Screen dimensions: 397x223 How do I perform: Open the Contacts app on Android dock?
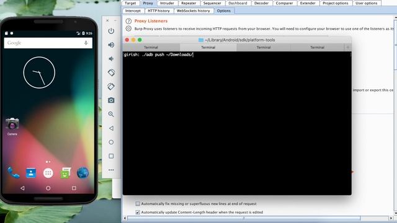pyautogui.click(x=31, y=173)
